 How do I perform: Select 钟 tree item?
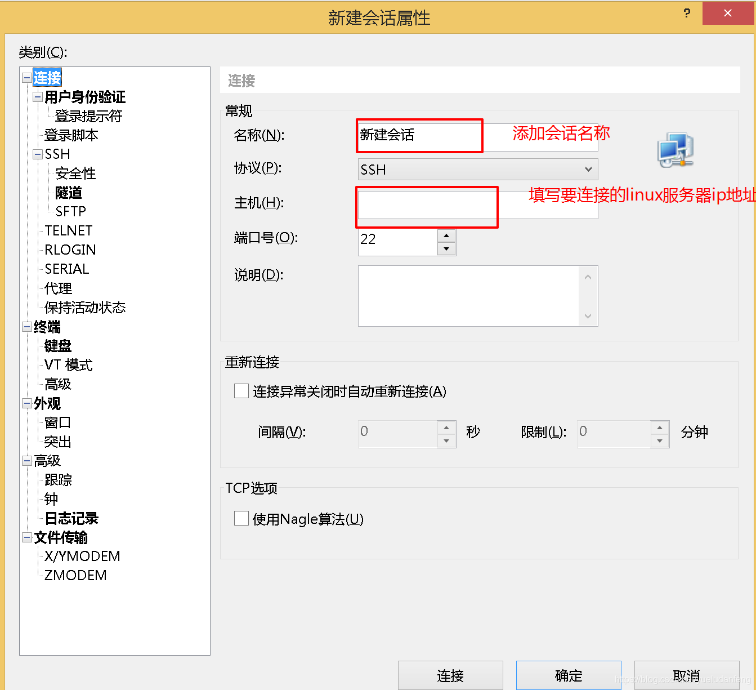[x=51, y=499]
